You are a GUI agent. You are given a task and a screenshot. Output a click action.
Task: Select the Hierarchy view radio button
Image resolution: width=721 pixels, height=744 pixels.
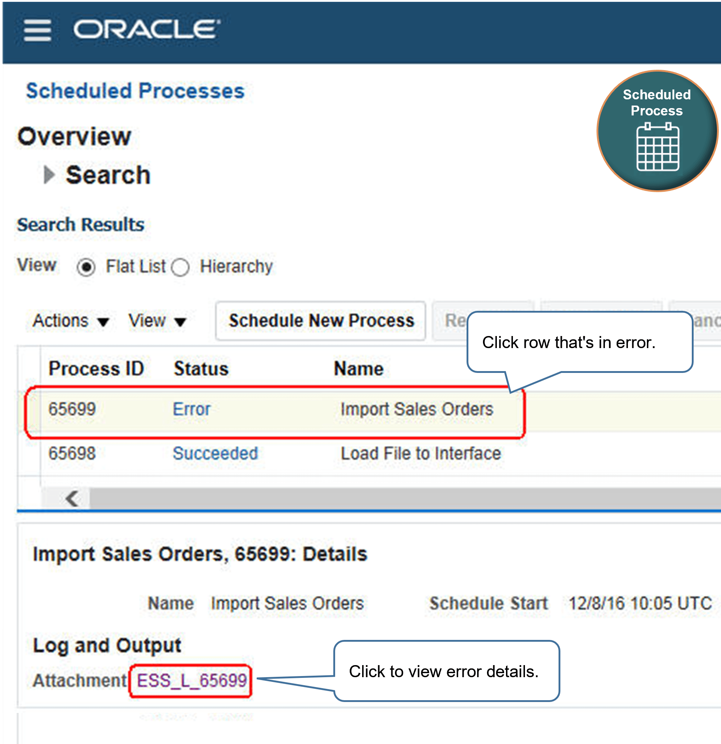click(180, 267)
